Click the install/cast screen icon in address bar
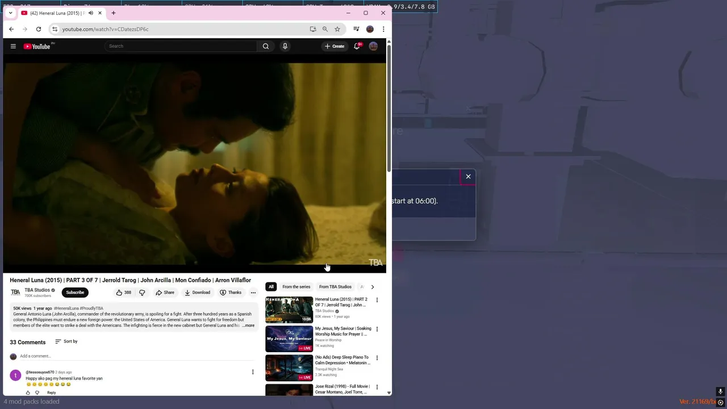The height and width of the screenshot is (409, 727). (x=313, y=29)
